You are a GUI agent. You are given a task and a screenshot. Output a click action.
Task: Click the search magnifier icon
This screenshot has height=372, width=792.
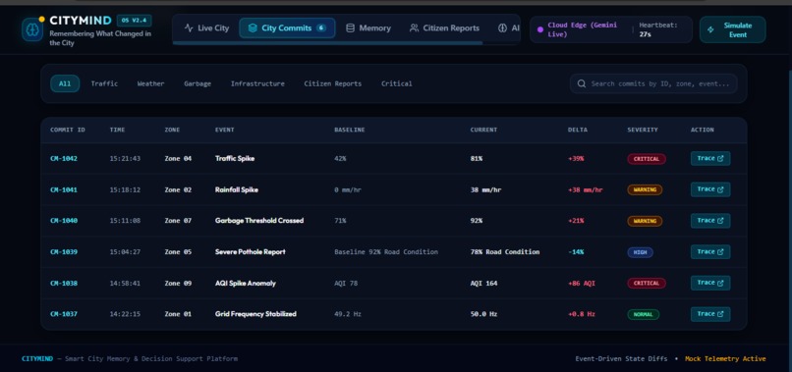tap(582, 83)
